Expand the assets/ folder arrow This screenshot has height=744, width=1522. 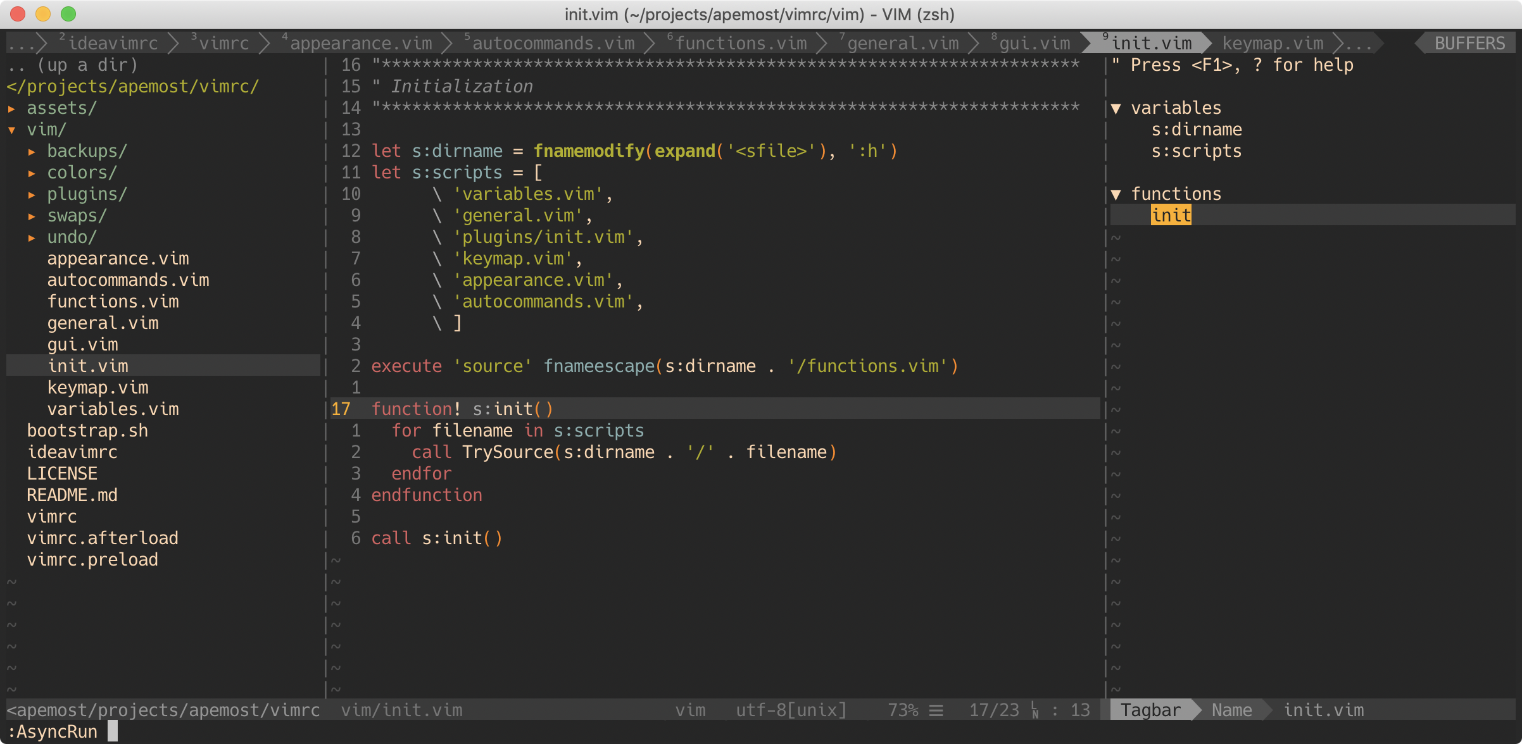11,109
